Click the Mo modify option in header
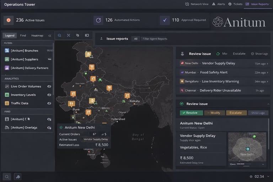Screen dimensions: 273x182 coord(222,54)
